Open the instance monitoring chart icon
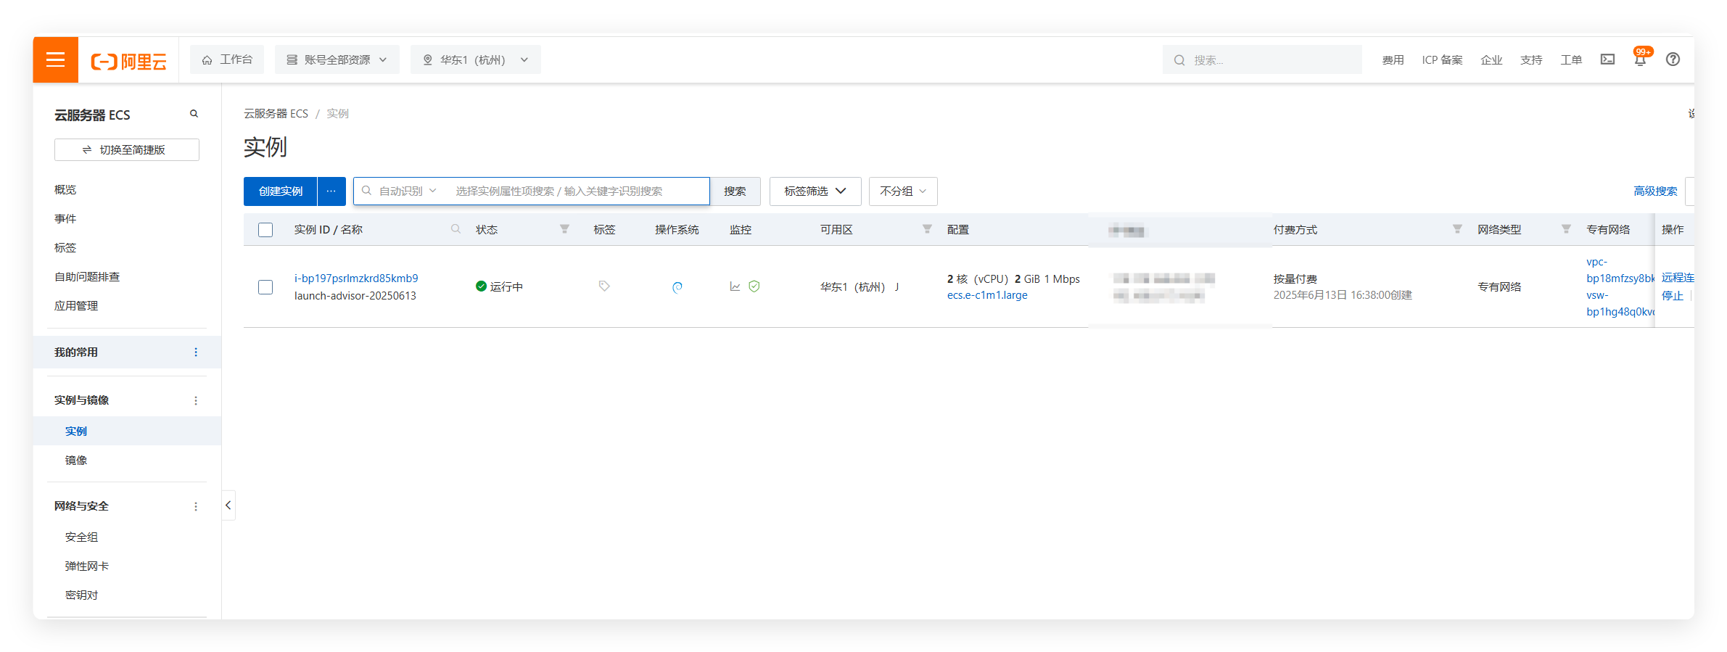The width and height of the screenshot is (1727, 652). point(735,286)
